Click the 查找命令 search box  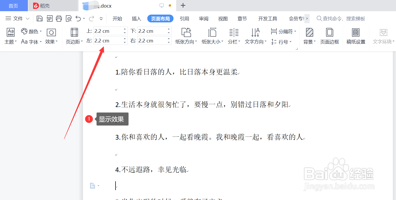(341, 18)
